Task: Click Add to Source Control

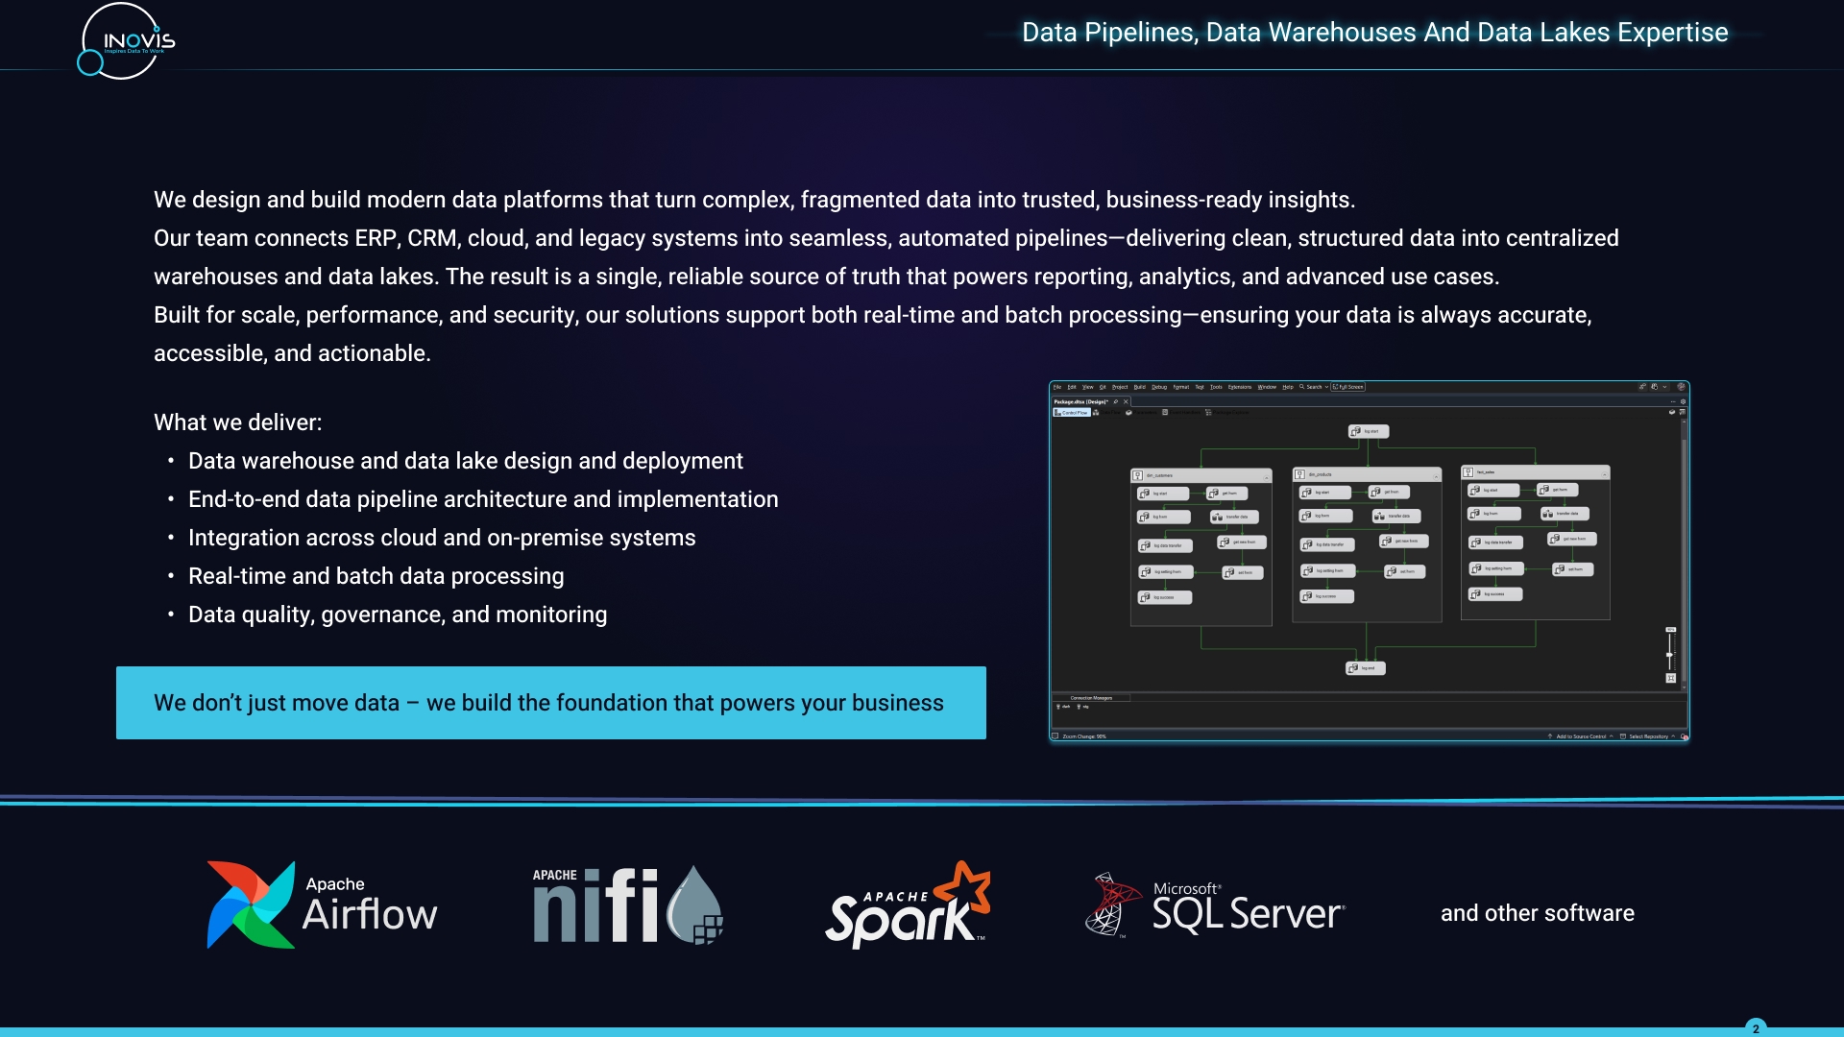Action: tap(1581, 736)
